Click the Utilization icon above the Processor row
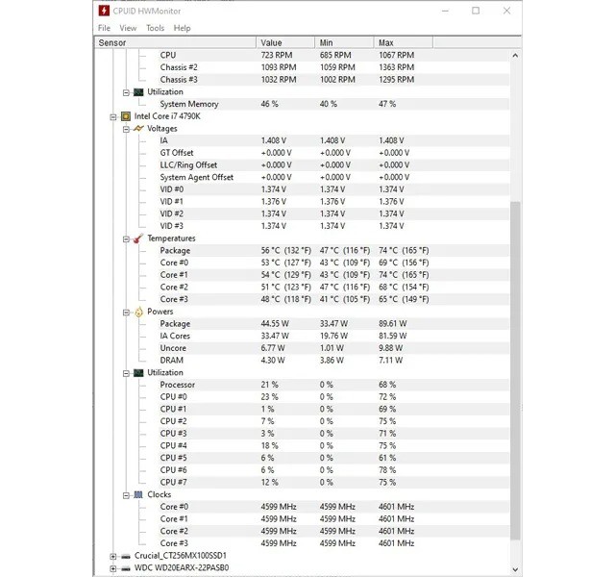 click(x=138, y=373)
